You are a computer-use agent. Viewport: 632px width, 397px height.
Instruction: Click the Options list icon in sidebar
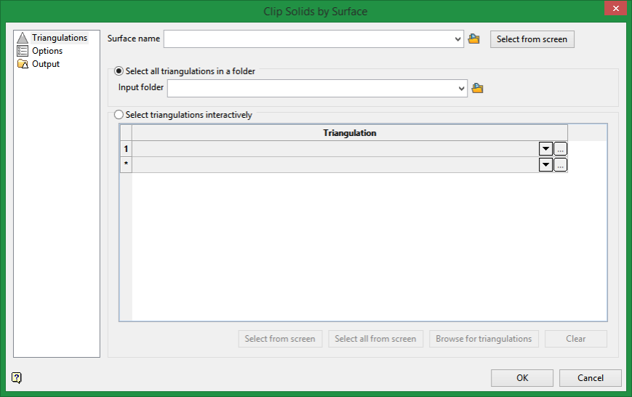(x=23, y=51)
